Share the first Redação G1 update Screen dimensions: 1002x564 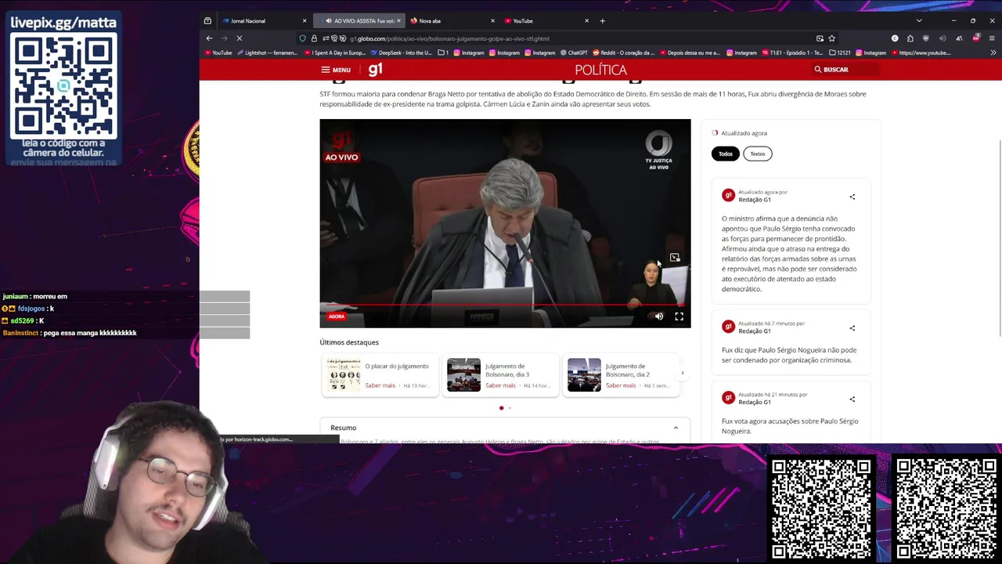[x=852, y=197]
